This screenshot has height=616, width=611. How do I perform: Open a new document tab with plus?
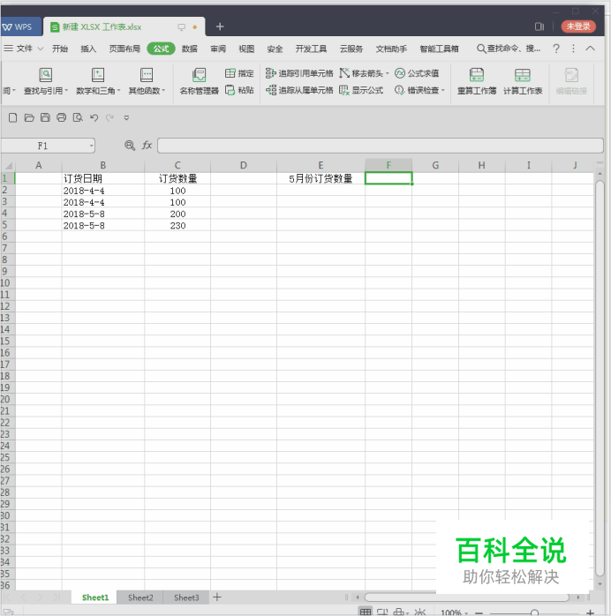[220, 26]
